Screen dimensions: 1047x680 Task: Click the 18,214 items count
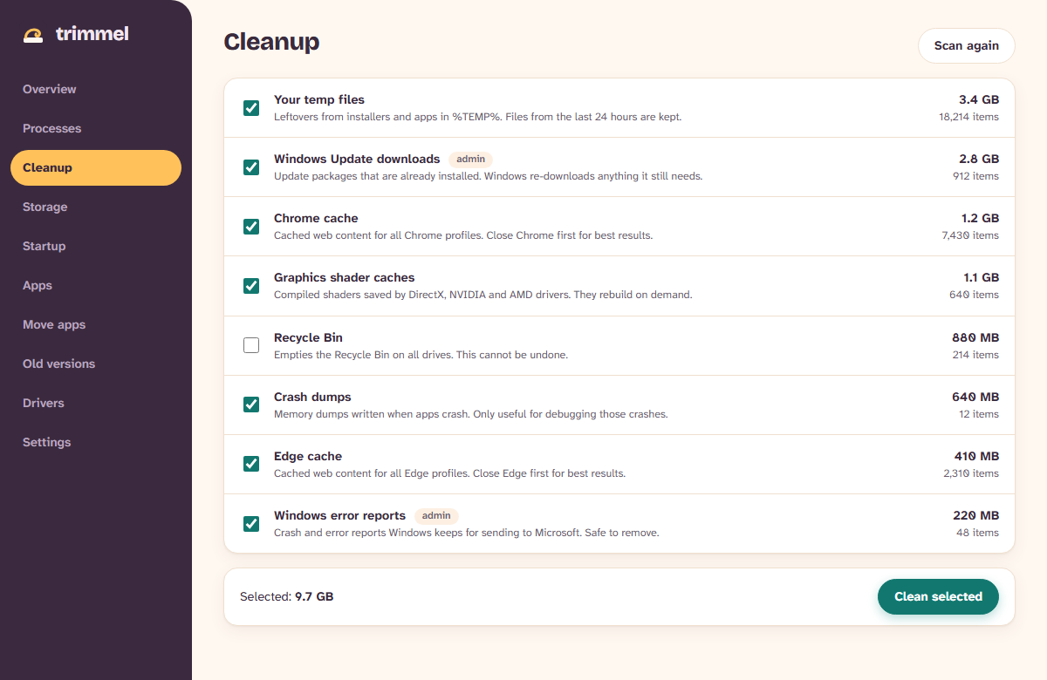pyautogui.click(x=968, y=117)
